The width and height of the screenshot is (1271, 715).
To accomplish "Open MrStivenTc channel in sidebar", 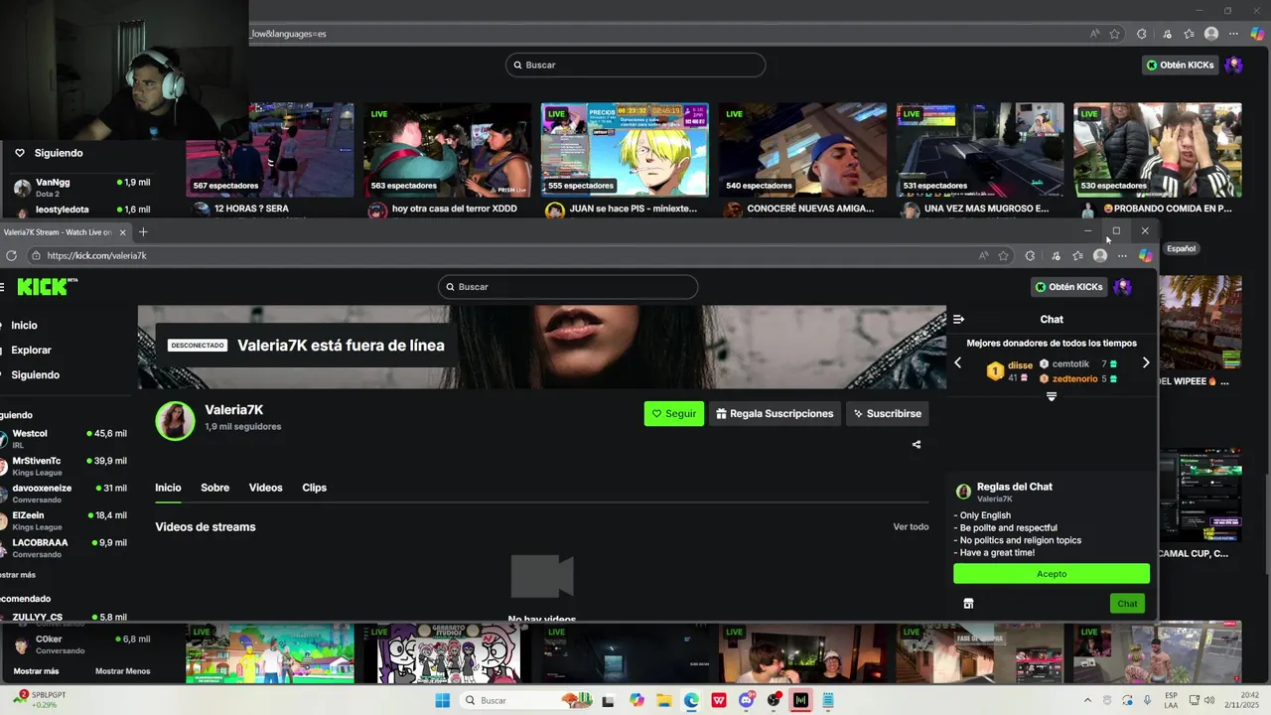I will 65,466.
